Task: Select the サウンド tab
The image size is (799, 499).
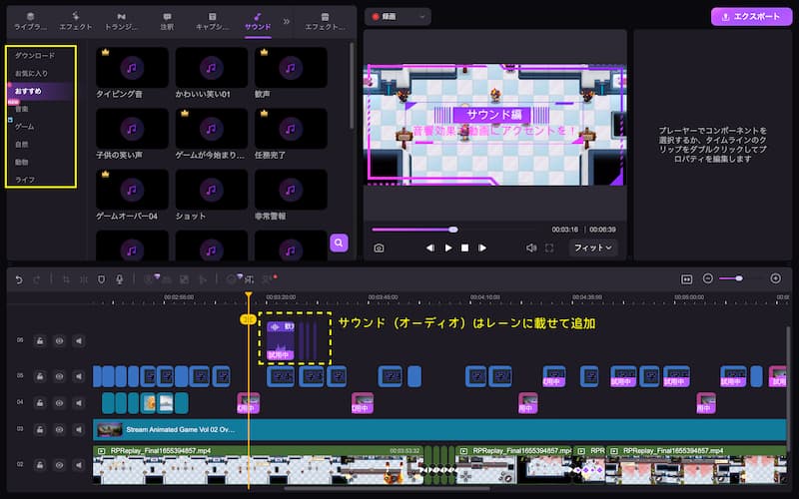Action: click(258, 21)
